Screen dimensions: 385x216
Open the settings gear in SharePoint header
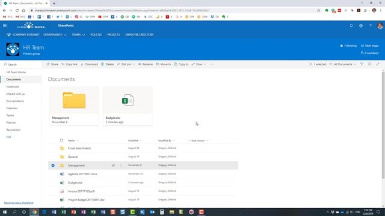[x=361, y=25]
